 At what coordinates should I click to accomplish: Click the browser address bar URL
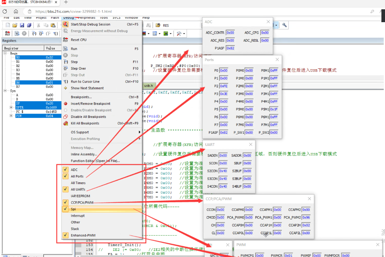pyautogui.click(x=73, y=11)
